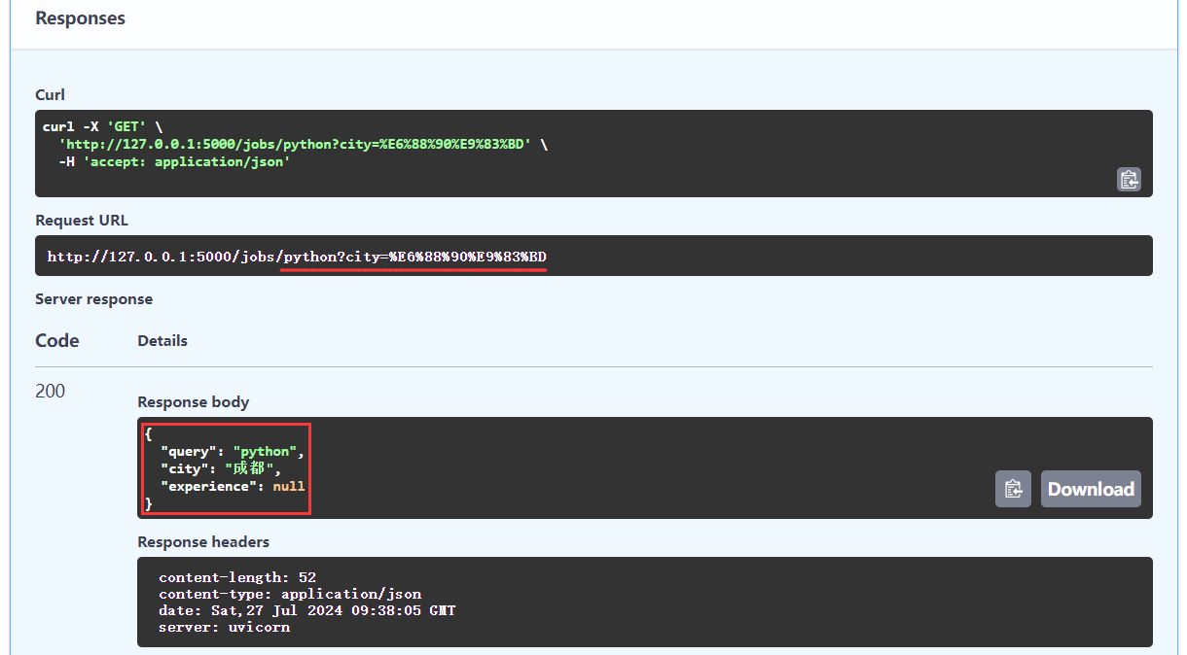
Task: Copy the response body to clipboard
Action: (1013, 489)
